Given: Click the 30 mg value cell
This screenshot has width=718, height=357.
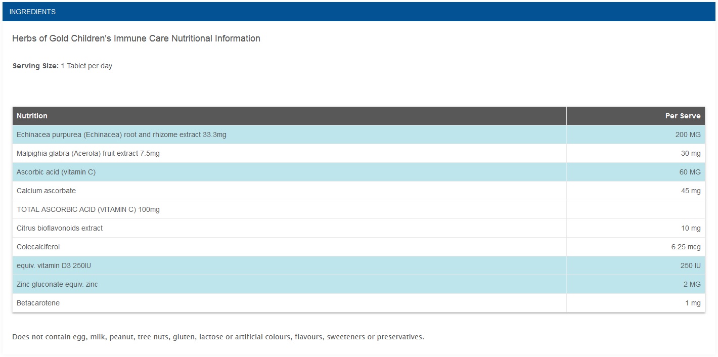Looking at the screenshot, I should (636, 153).
